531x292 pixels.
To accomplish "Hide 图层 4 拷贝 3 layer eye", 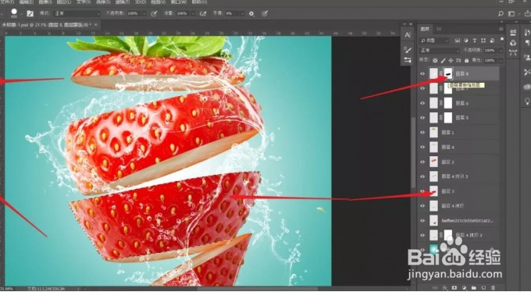I will coord(422,176).
